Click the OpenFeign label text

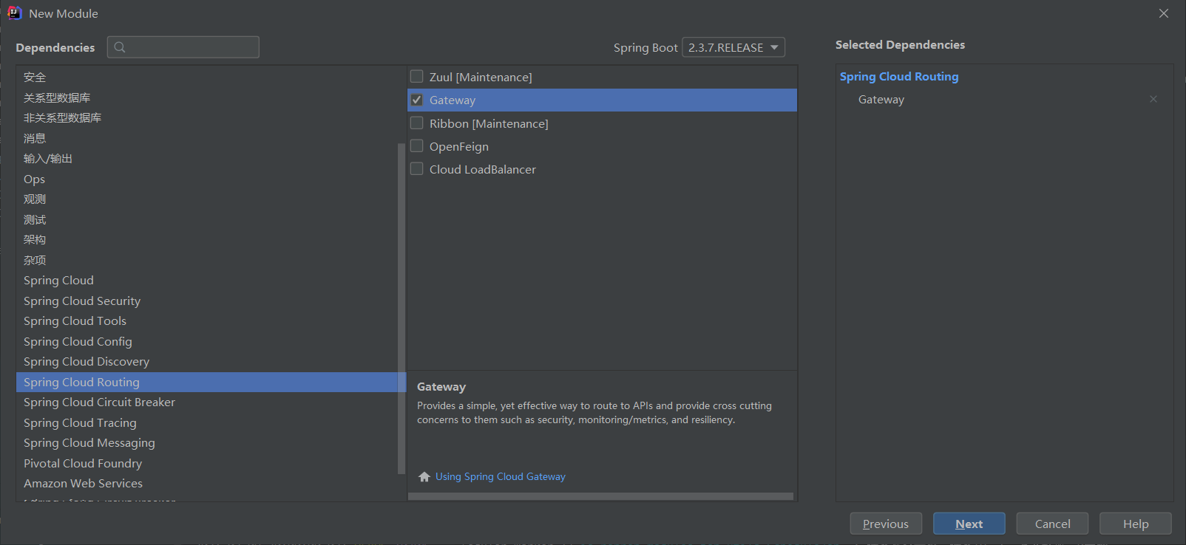click(x=459, y=146)
